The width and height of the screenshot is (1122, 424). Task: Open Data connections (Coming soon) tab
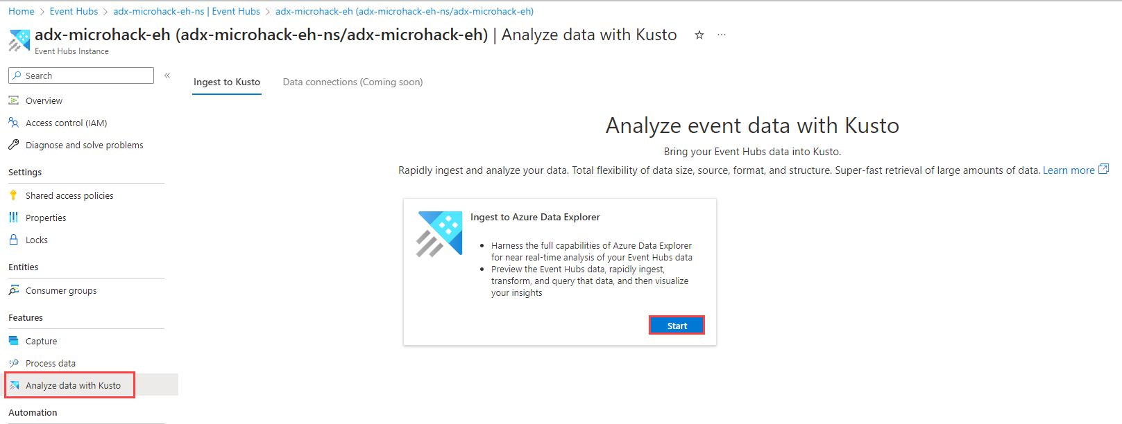click(352, 82)
